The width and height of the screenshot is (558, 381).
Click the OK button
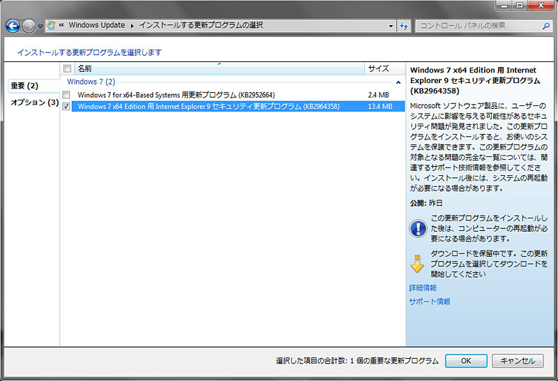click(x=465, y=361)
